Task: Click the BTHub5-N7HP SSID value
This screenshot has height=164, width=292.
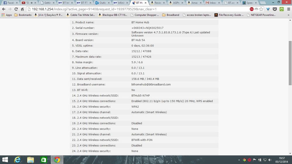Action: pyautogui.click(x=141, y=96)
